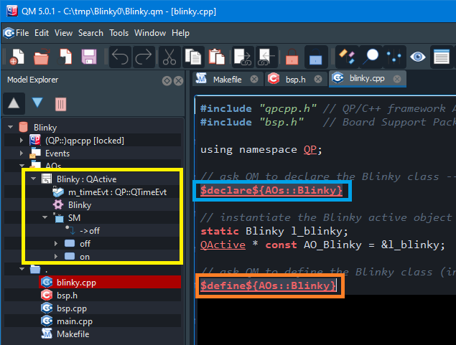Click the up triangle in Model Explorer

pyautogui.click(x=14, y=103)
